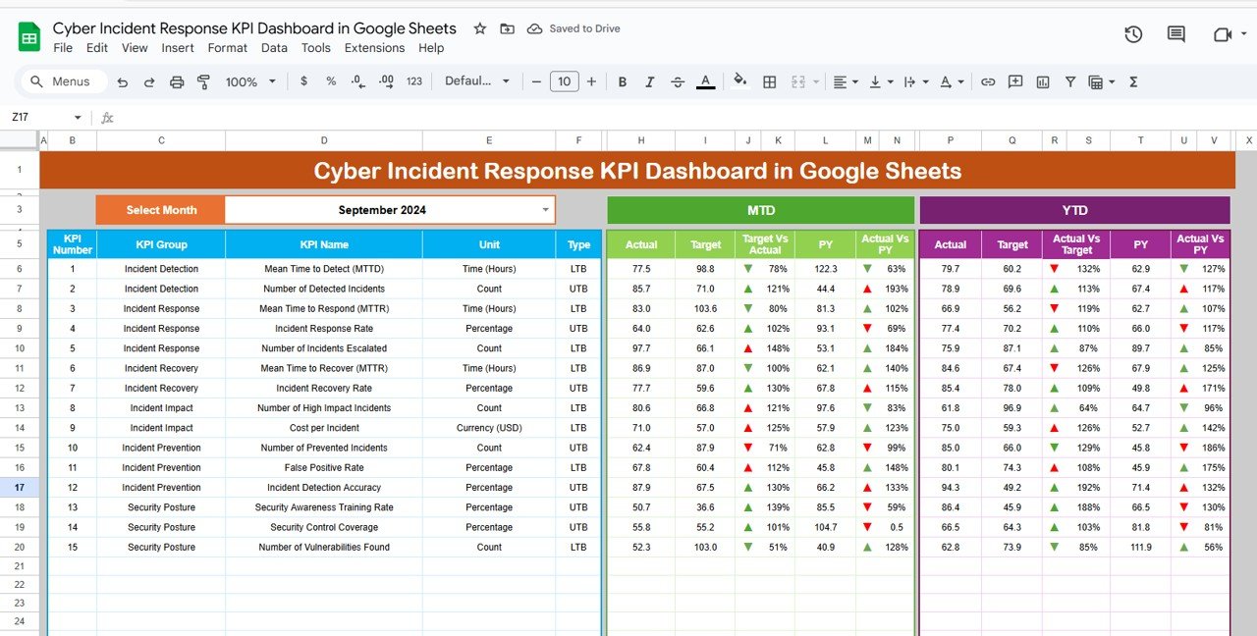Open the text rotation dropdown
Image resolution: width=1257 pixels, height=636 pixels.
[951, 81]
